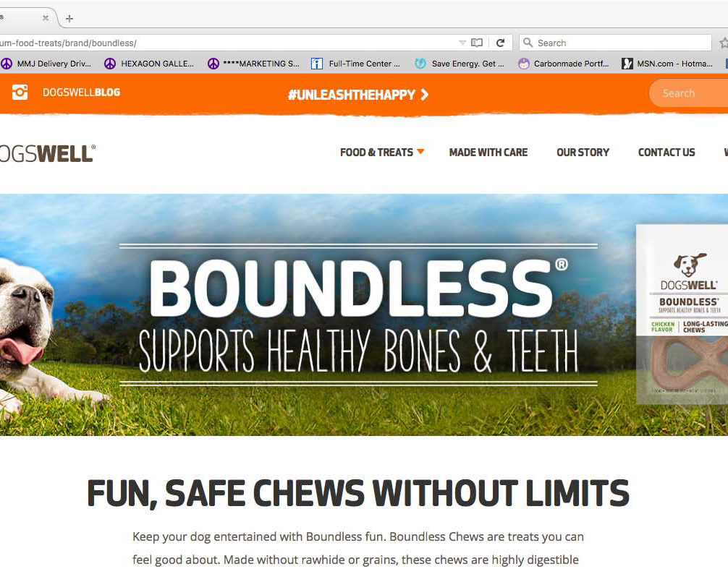Click the orange site Search field
The width and height of the screenshot is (728, 569).
(688, 93)
